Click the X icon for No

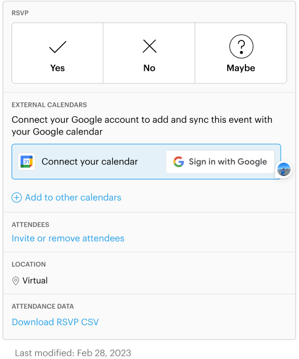click(149, 46)
